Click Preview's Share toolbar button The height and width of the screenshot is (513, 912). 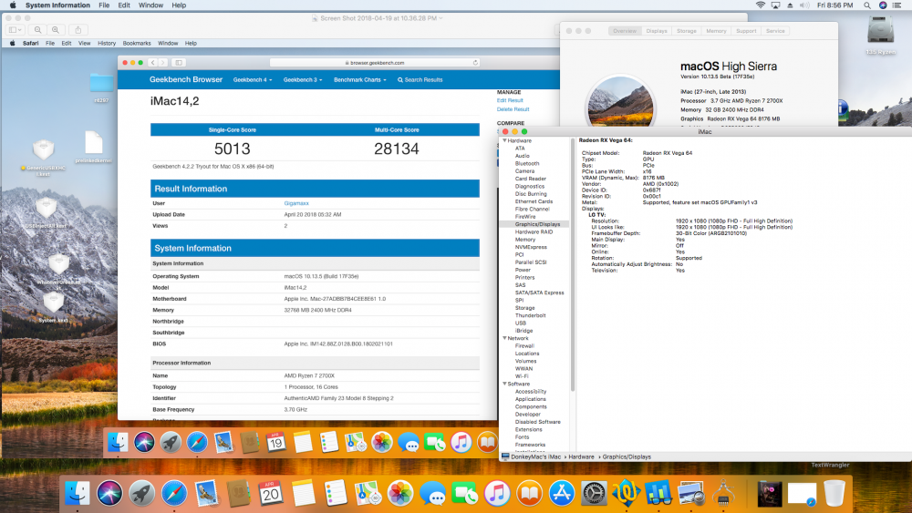pyautogui.click(x=78, y=30)
